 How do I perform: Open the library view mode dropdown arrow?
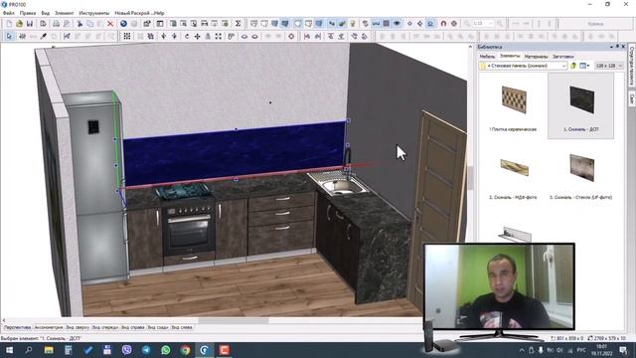[x=588, y=66]
